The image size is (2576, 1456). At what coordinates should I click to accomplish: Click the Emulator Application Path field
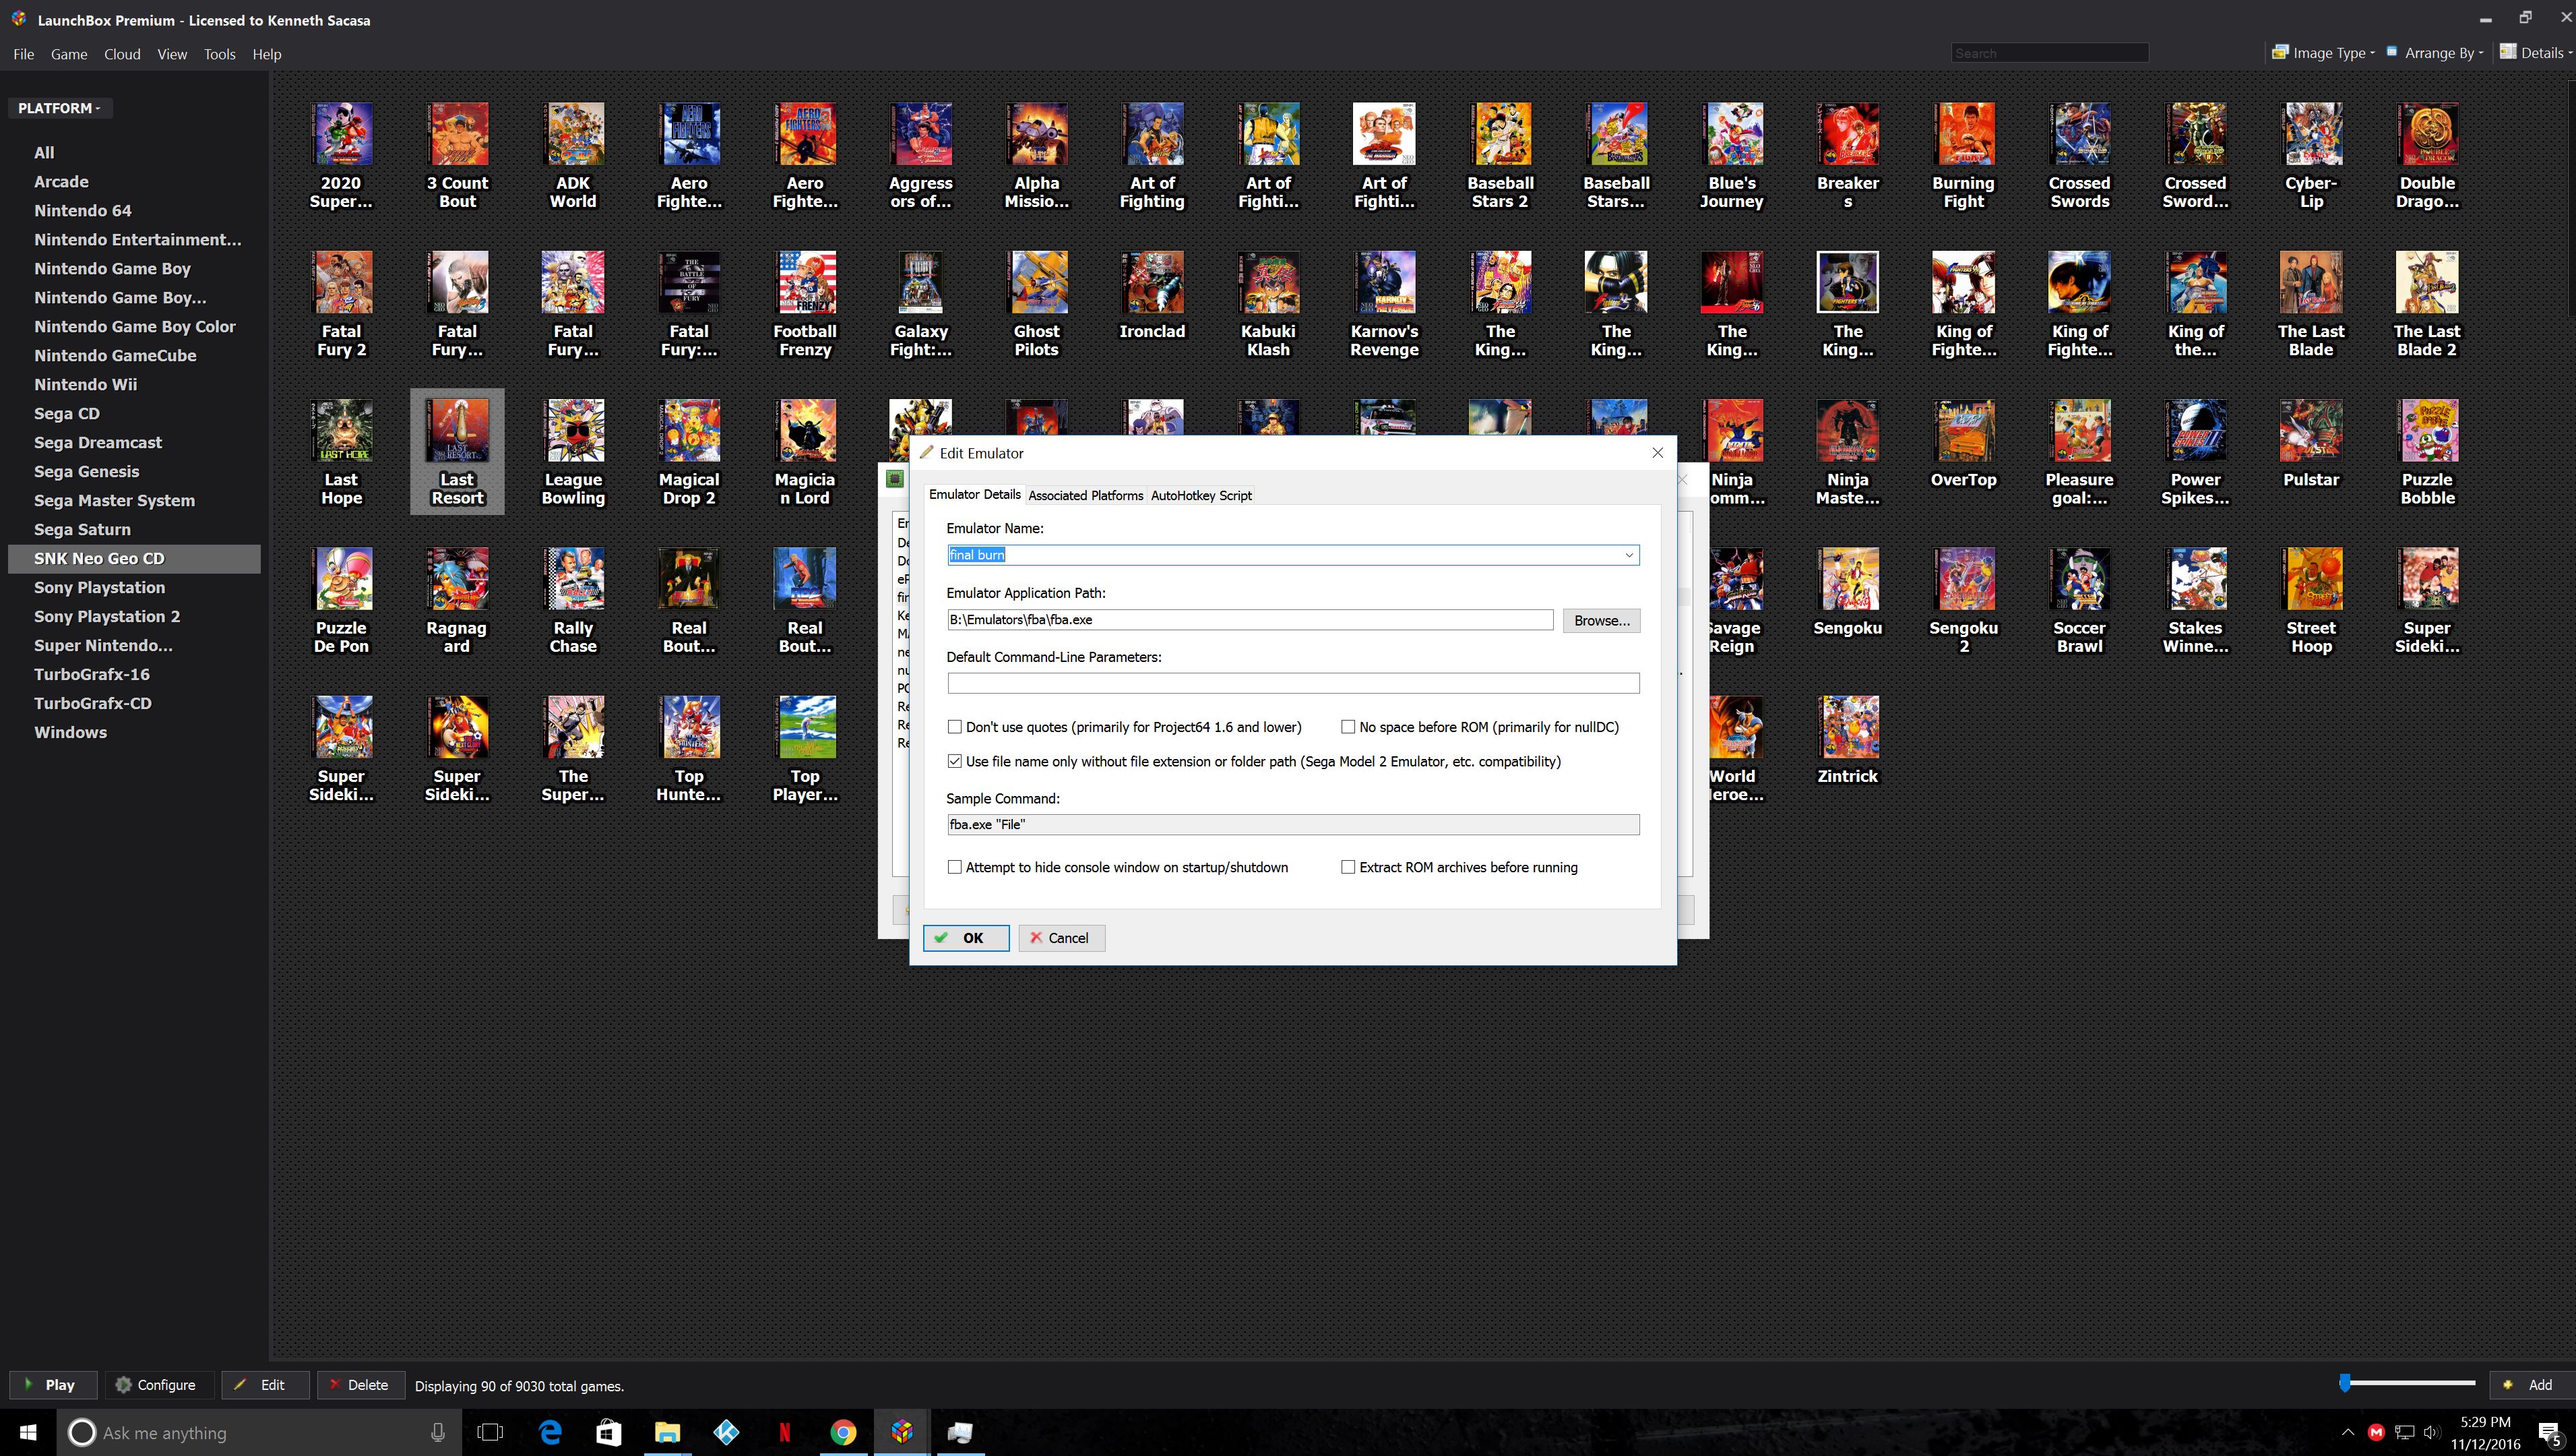pyautogui.click(x=1250, y=619)
